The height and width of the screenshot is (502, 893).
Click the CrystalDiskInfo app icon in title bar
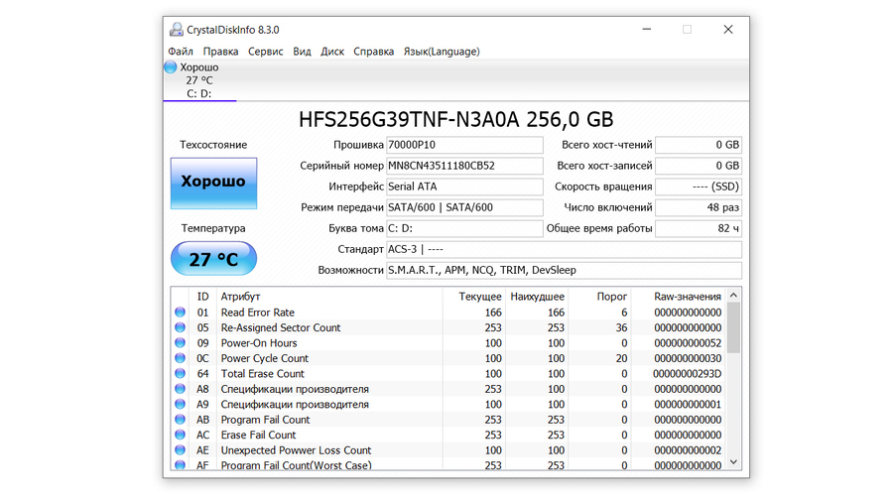(176, 30)
